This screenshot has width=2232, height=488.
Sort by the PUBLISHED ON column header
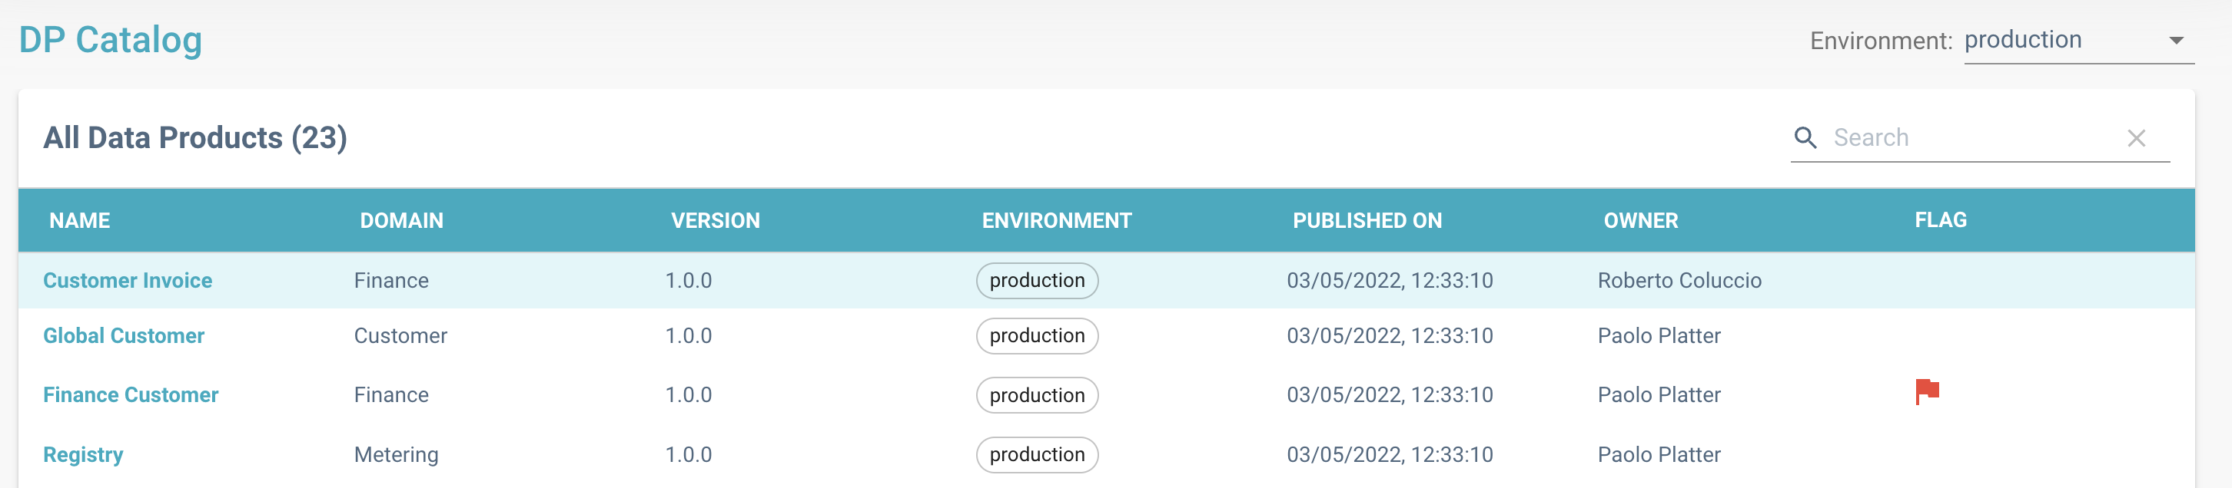coord(1367,221)
